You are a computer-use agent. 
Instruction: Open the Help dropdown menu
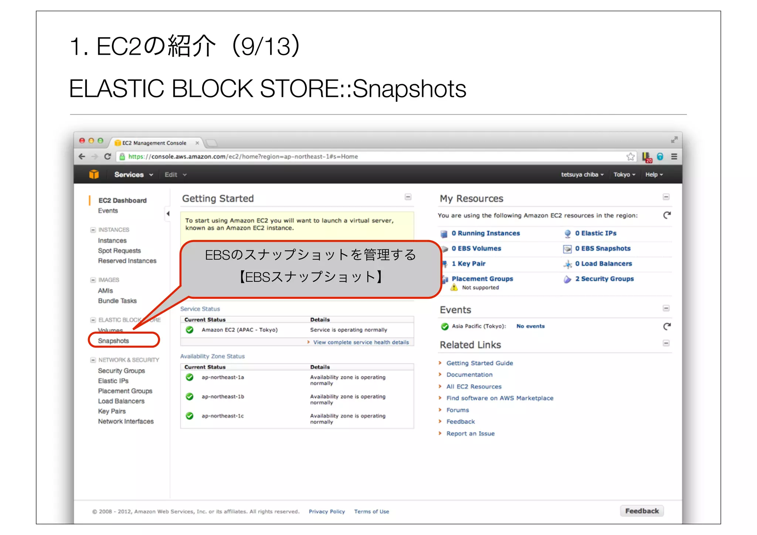click(654, 175)
